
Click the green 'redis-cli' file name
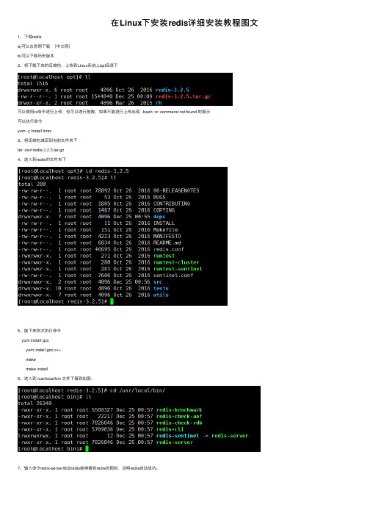coord(170,429)
